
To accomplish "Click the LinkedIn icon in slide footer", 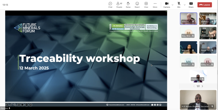I will pos(158,105).
